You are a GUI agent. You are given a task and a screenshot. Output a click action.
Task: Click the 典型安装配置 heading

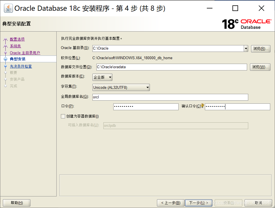click(x=17, y=24)
